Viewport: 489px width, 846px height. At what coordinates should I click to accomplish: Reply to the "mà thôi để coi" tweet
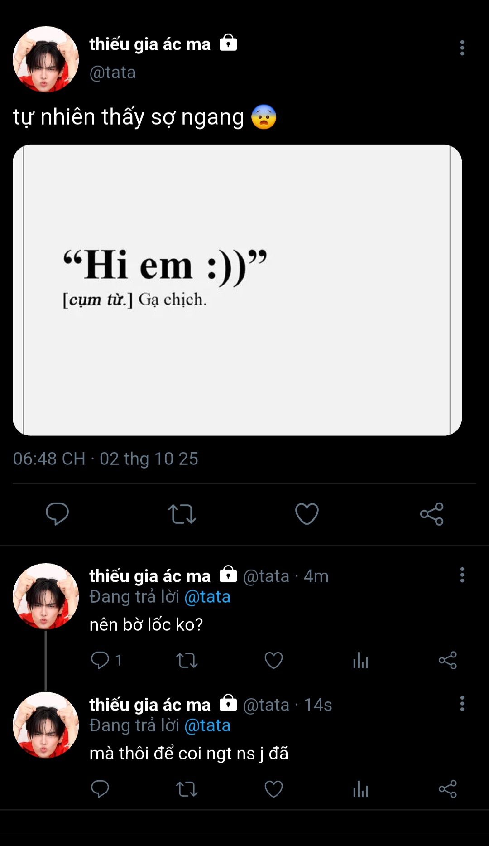coord(100,789)
